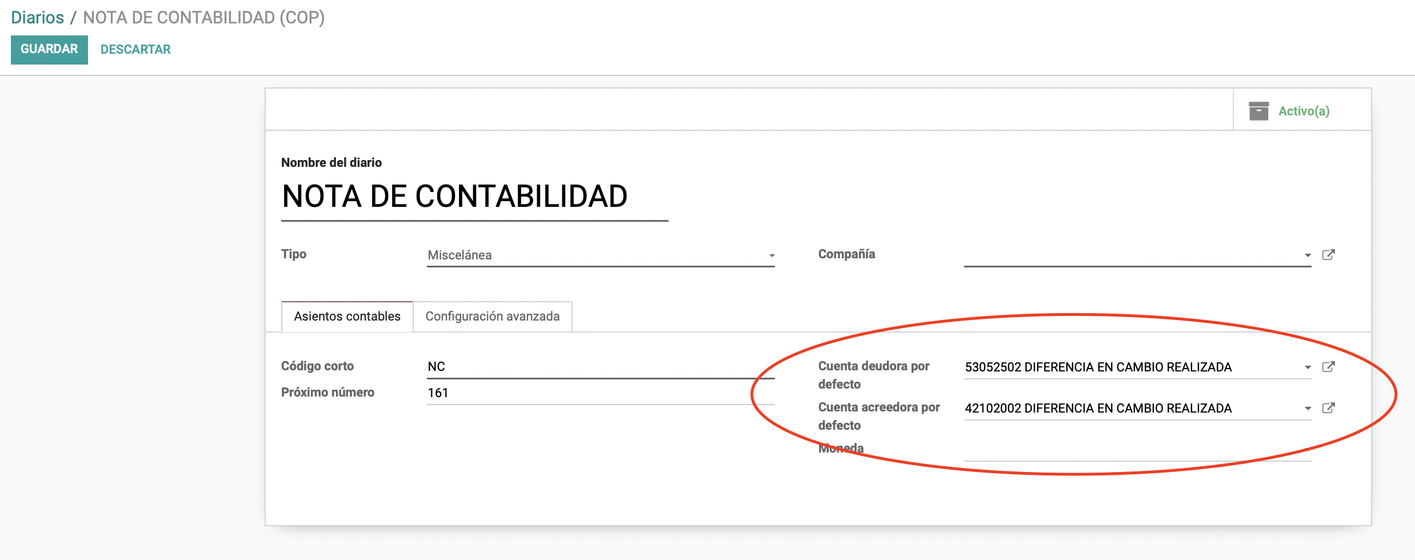Open external link for Compañía field
This screenshot has width=1415, height=560.
1329,255
